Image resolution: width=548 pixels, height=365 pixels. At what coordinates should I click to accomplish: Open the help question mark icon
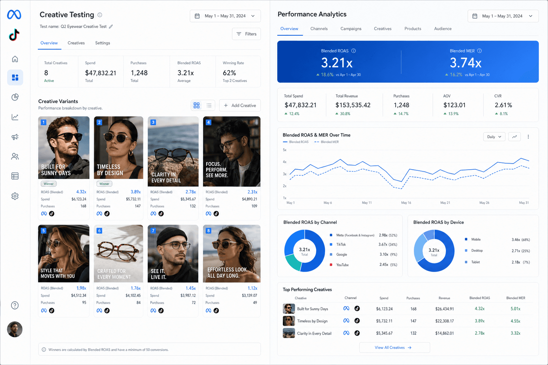click(15, 305)
